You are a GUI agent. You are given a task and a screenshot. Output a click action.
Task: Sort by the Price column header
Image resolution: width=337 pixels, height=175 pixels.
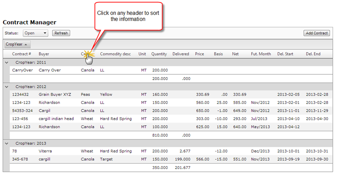(x=199, y=54)
